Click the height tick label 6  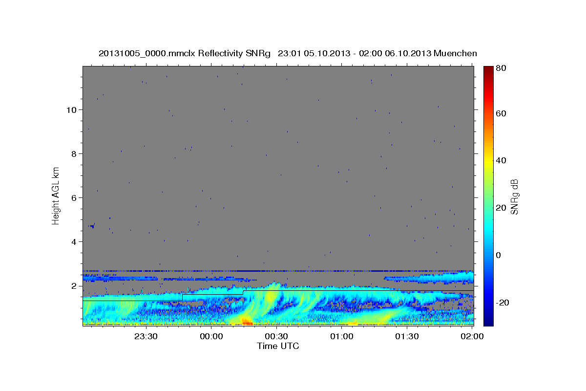73,197
